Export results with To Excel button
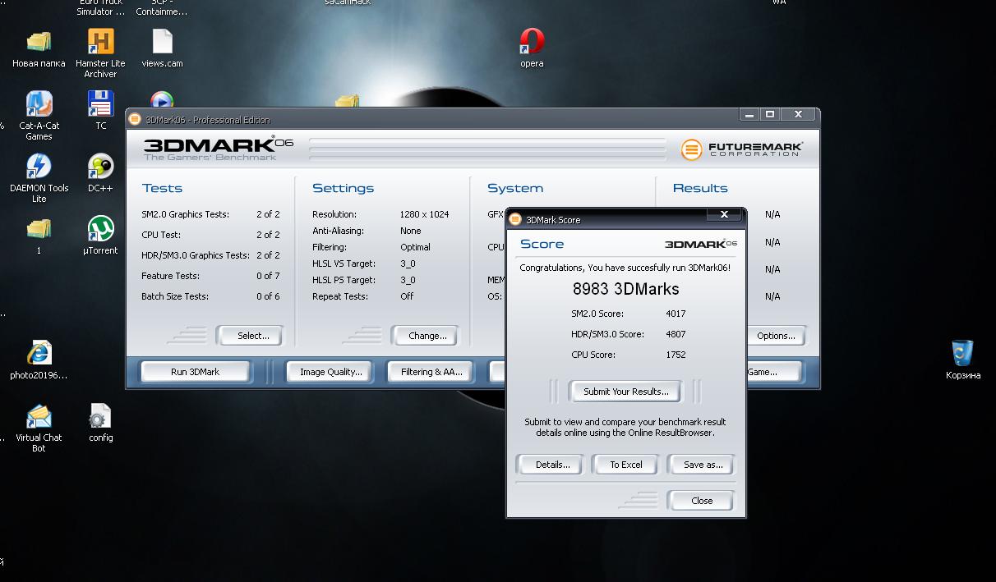996x582 pixels. click(x=626, y=465)
